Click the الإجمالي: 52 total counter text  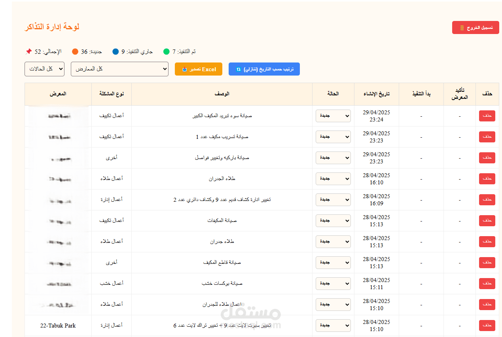pos(48,51)
